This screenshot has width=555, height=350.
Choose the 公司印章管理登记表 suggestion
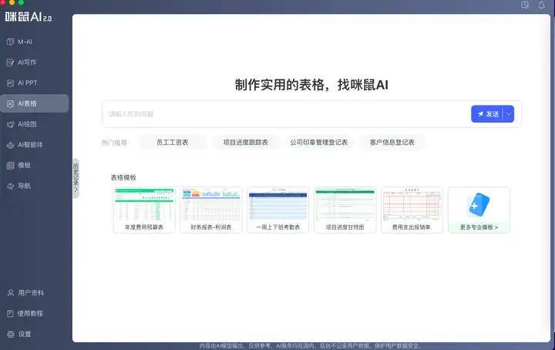click(318, 143)
